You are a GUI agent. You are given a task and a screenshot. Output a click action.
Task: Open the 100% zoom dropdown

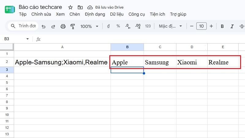pyautogui.click(x=89, y=26)
